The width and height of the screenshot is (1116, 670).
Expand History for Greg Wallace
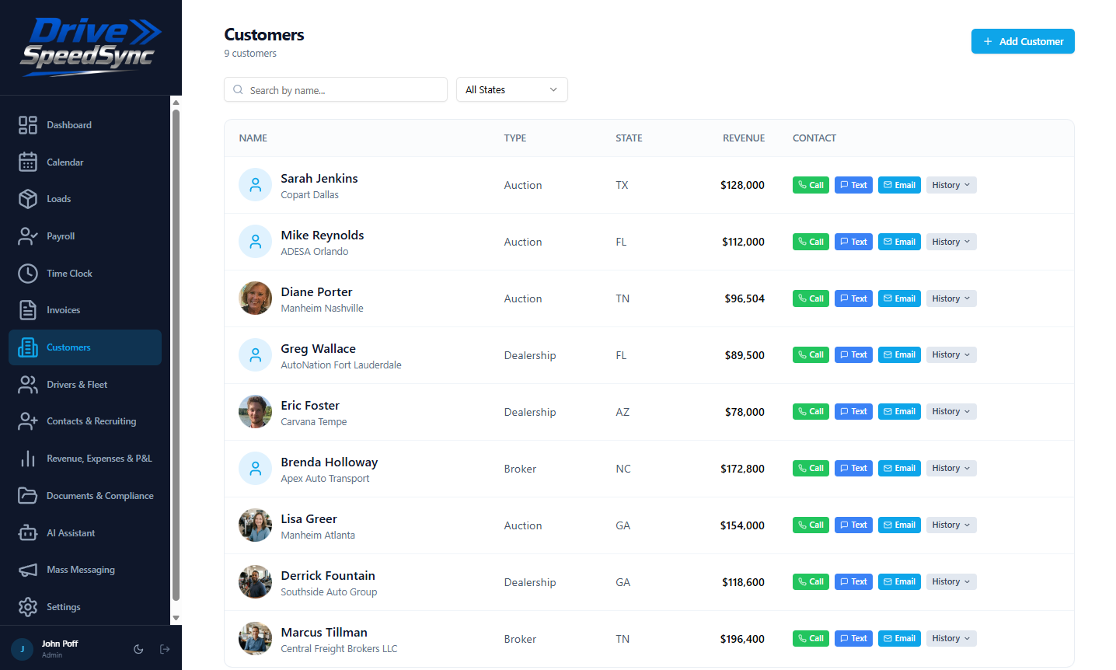tap(951, 354)
